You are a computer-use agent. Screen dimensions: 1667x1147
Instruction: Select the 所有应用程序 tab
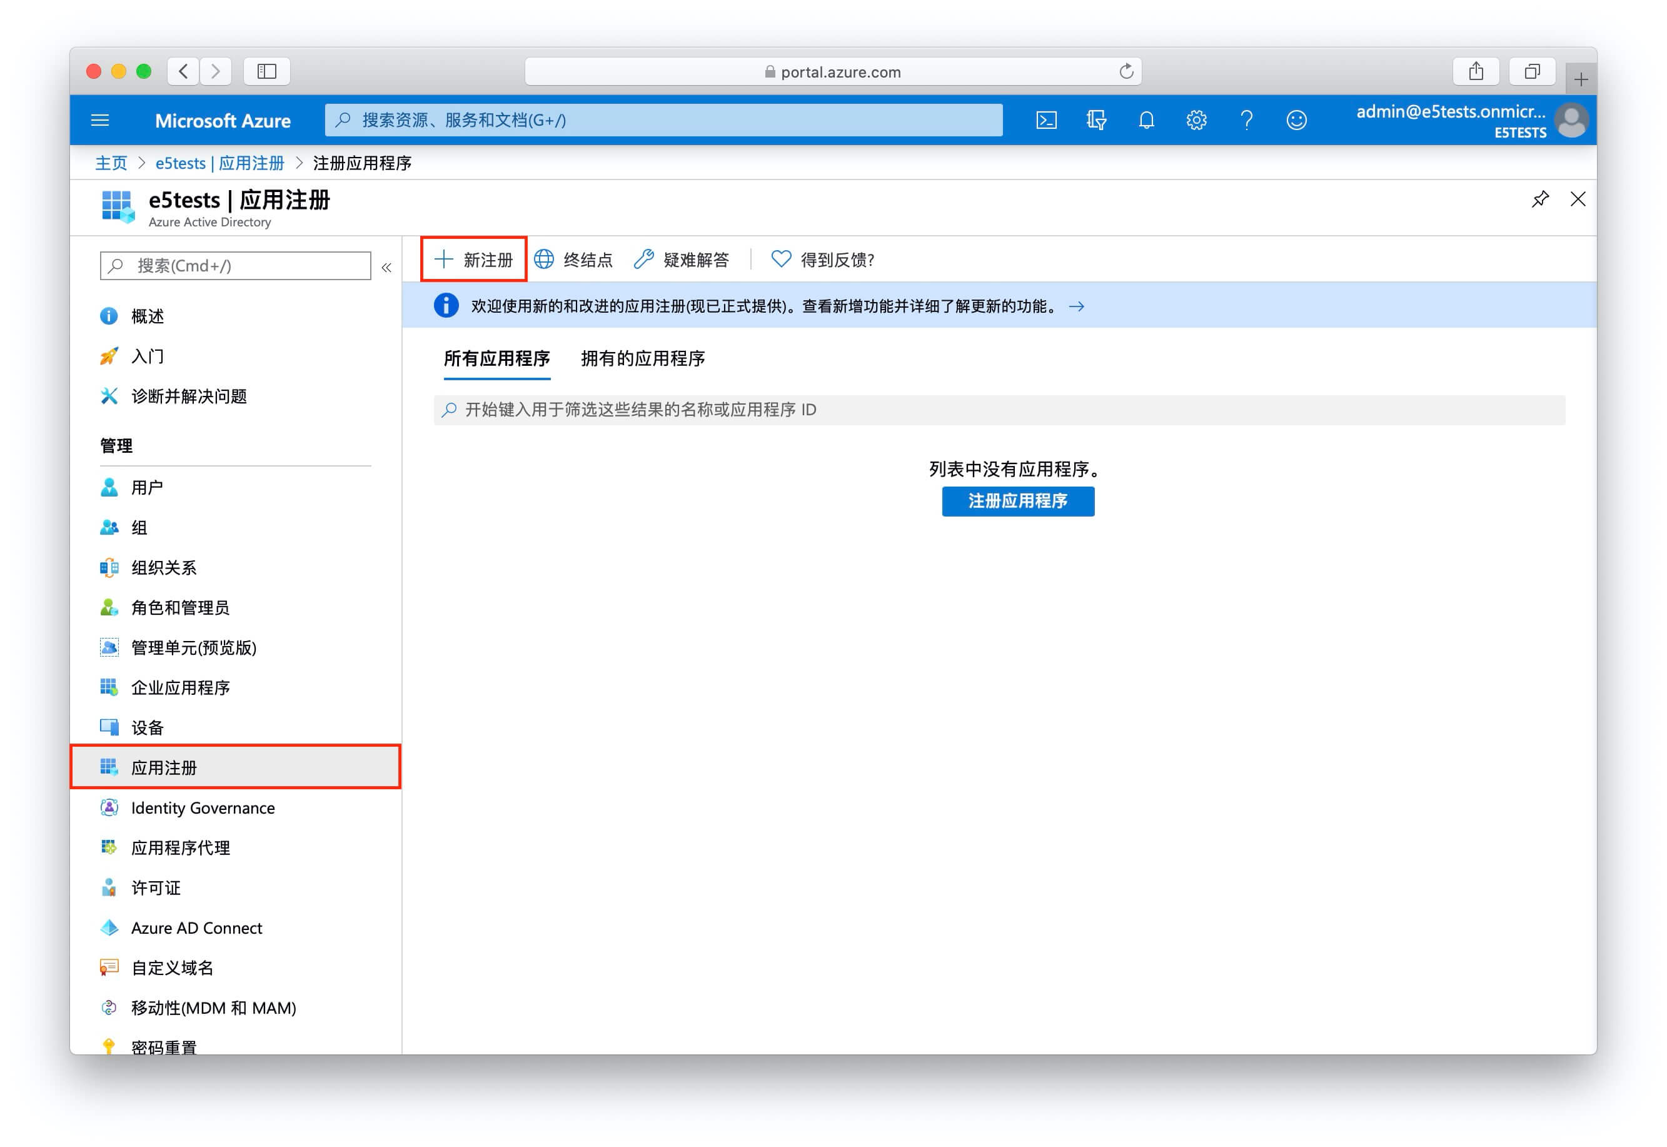496,358
